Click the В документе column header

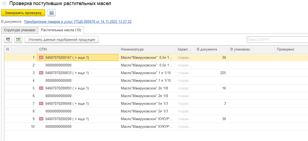point(207,49)
